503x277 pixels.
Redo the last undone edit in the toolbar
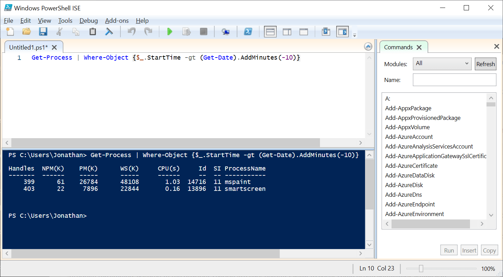pos(148,32)
